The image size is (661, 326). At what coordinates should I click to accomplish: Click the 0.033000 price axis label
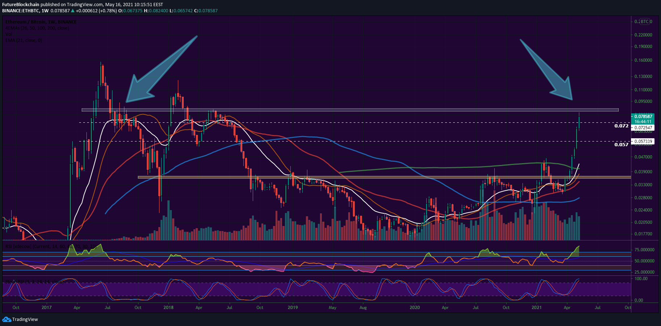[643, 185]
